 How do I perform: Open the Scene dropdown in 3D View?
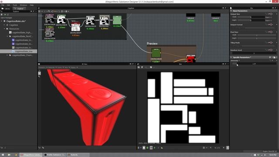pyautogui.click(x=60, y=68)
